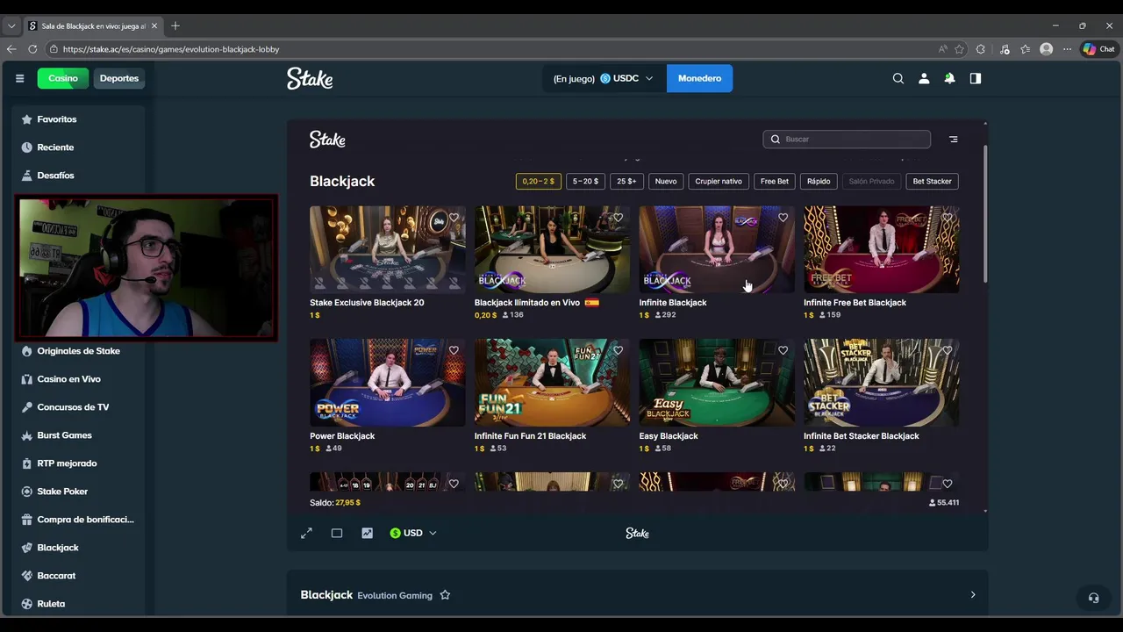Filter by 25 $+ bet range
The image size is (1123, 632).
point(626,181)
